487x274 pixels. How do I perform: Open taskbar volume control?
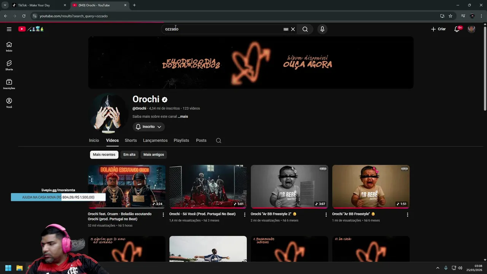[460, 268]
